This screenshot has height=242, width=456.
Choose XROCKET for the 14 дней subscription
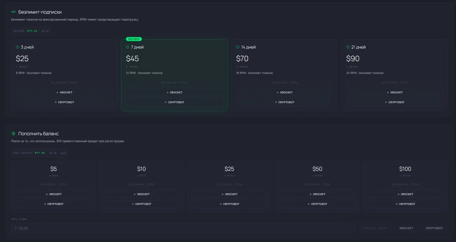(x=284, y=93)
